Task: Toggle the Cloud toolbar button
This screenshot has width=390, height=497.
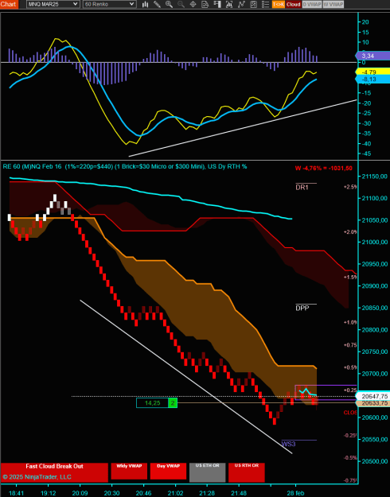Action: pos(293,4)
